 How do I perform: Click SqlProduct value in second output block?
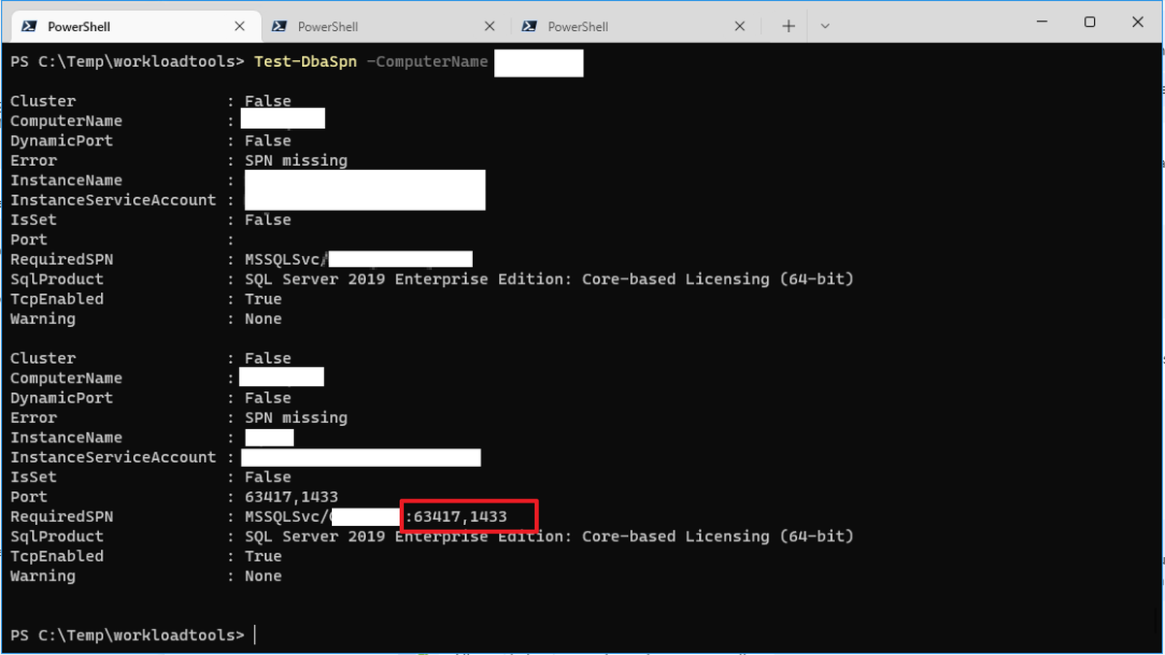[x=549, y=536]
